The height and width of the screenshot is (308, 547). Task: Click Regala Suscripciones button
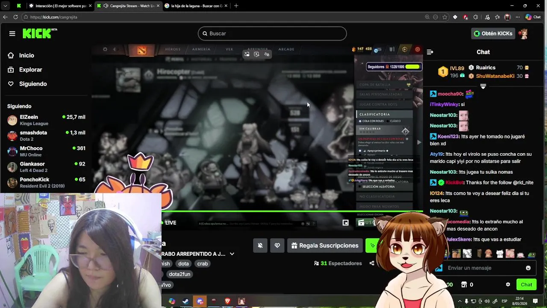pyautogui.click(x=325, y=246)
